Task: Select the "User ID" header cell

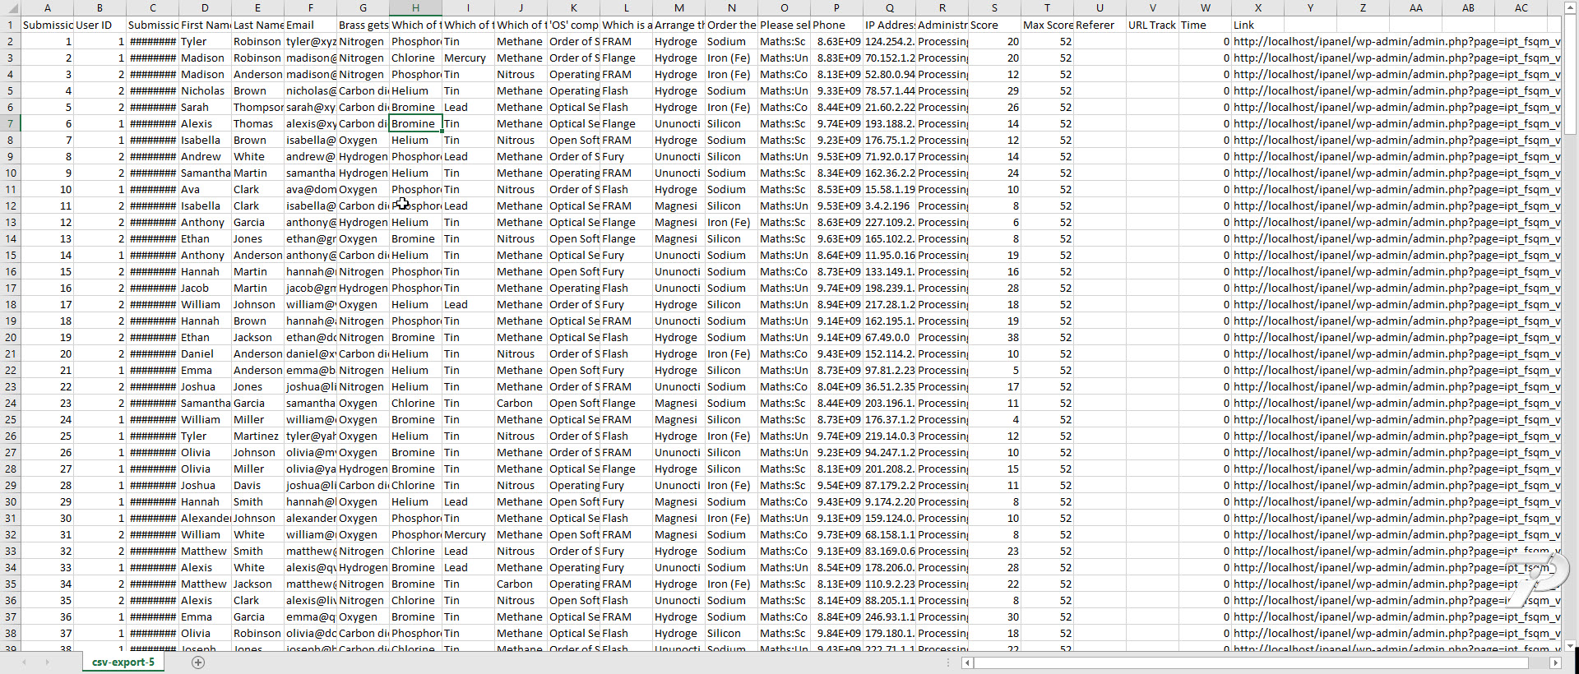Action: click(x=100, y=25)
